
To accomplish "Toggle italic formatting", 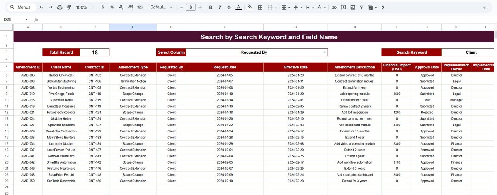I will [x=220, y=7].
